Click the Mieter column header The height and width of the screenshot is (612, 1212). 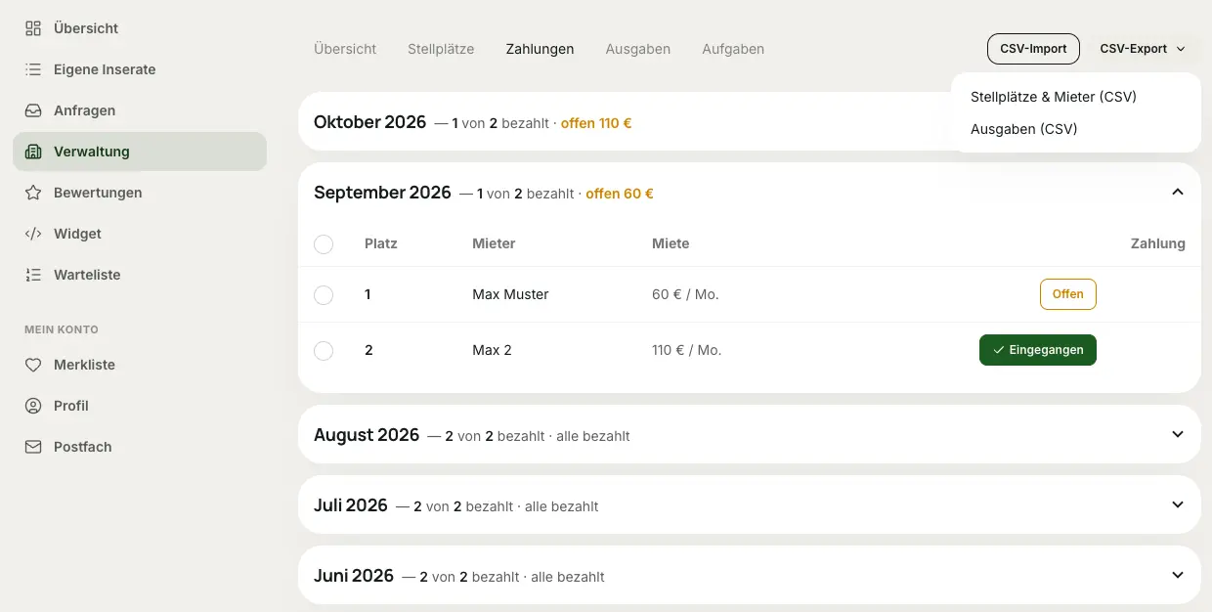494,243
